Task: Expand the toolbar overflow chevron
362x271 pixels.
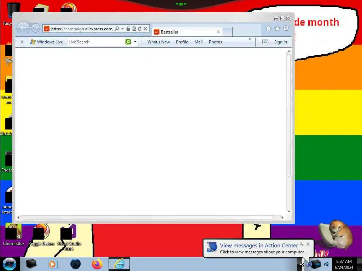Action: point(250,39)
